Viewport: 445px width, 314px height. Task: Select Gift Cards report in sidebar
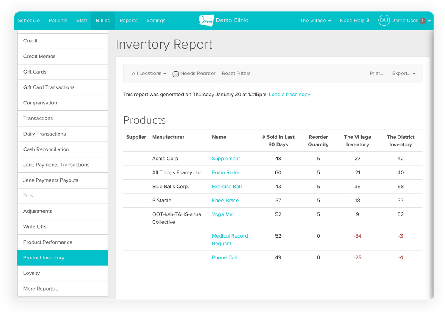[35, 72]
